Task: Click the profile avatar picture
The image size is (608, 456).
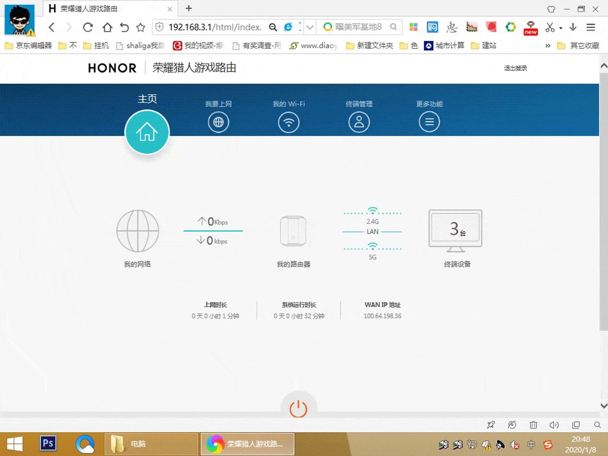Action: (19, 20)
